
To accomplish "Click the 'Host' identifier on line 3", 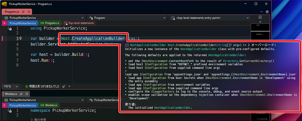I will (x=66, y=39).
